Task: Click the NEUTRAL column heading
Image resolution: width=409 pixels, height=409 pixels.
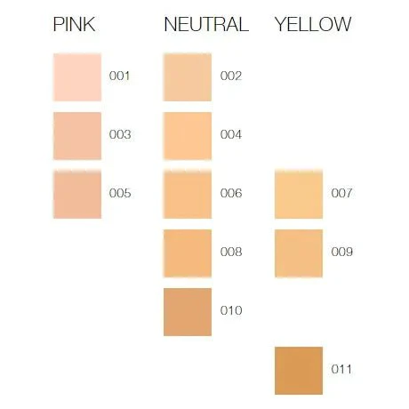Action: (206, 24)
